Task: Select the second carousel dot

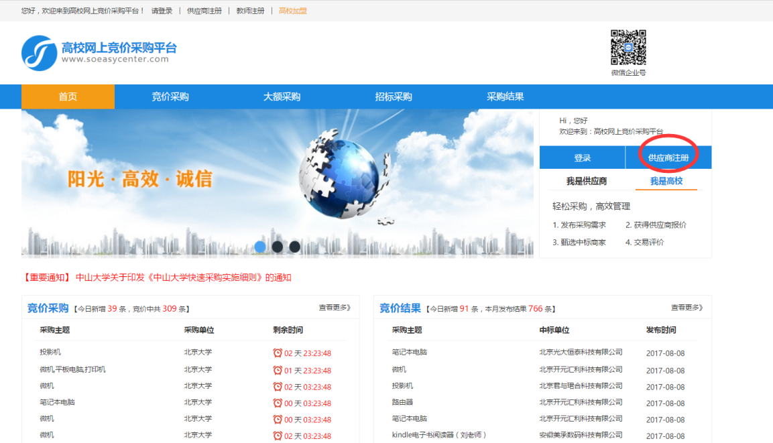Action: [x=278, y=247]
